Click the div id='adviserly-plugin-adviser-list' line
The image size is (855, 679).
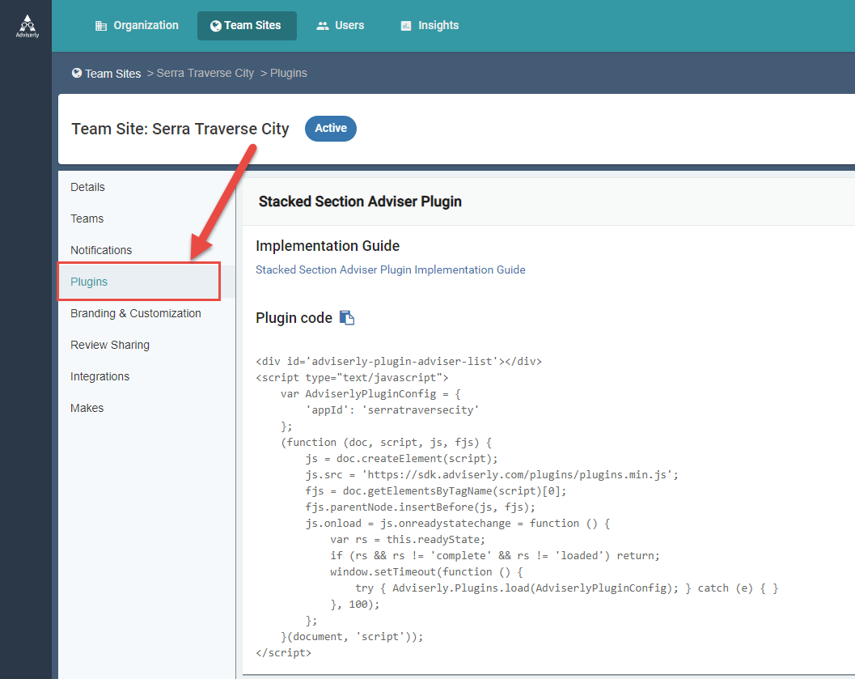tap(399, 362)
